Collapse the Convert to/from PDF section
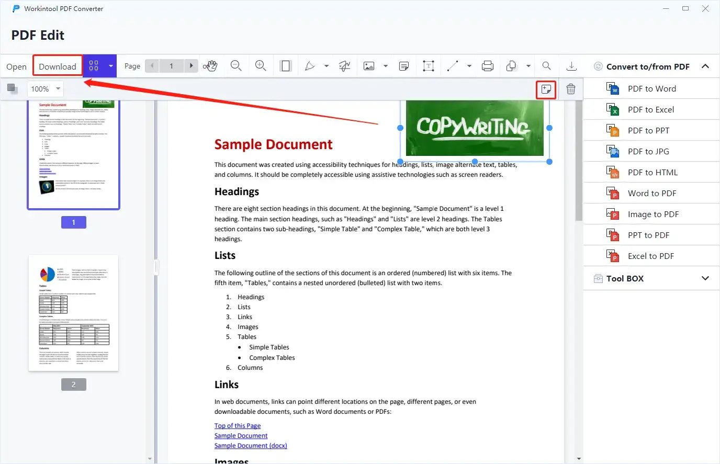720x464 pixels. [x=705, y=66]
